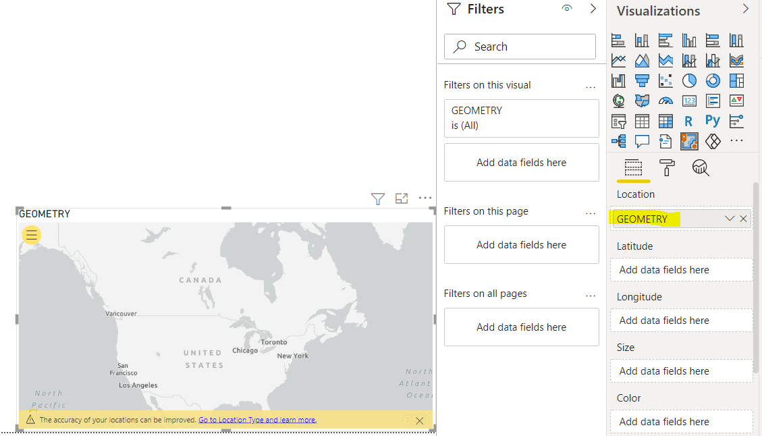
Task: Open the ArcGIS map hamburger menu
Action: [x=32, y=235]
